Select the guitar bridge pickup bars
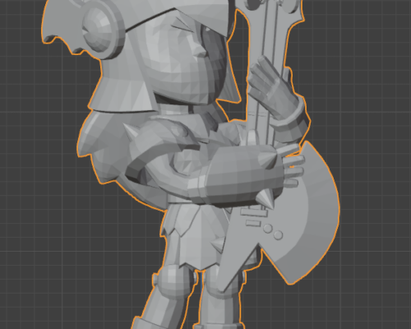The height and width of the screenshot is (329, 411). tap(253, 215)
